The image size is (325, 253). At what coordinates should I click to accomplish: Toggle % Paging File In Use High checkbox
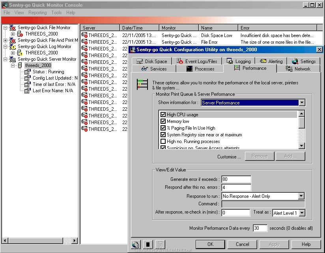pos(163,128)
